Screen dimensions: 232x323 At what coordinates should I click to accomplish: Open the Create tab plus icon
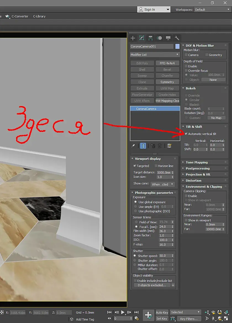click(x=133, y=38)
